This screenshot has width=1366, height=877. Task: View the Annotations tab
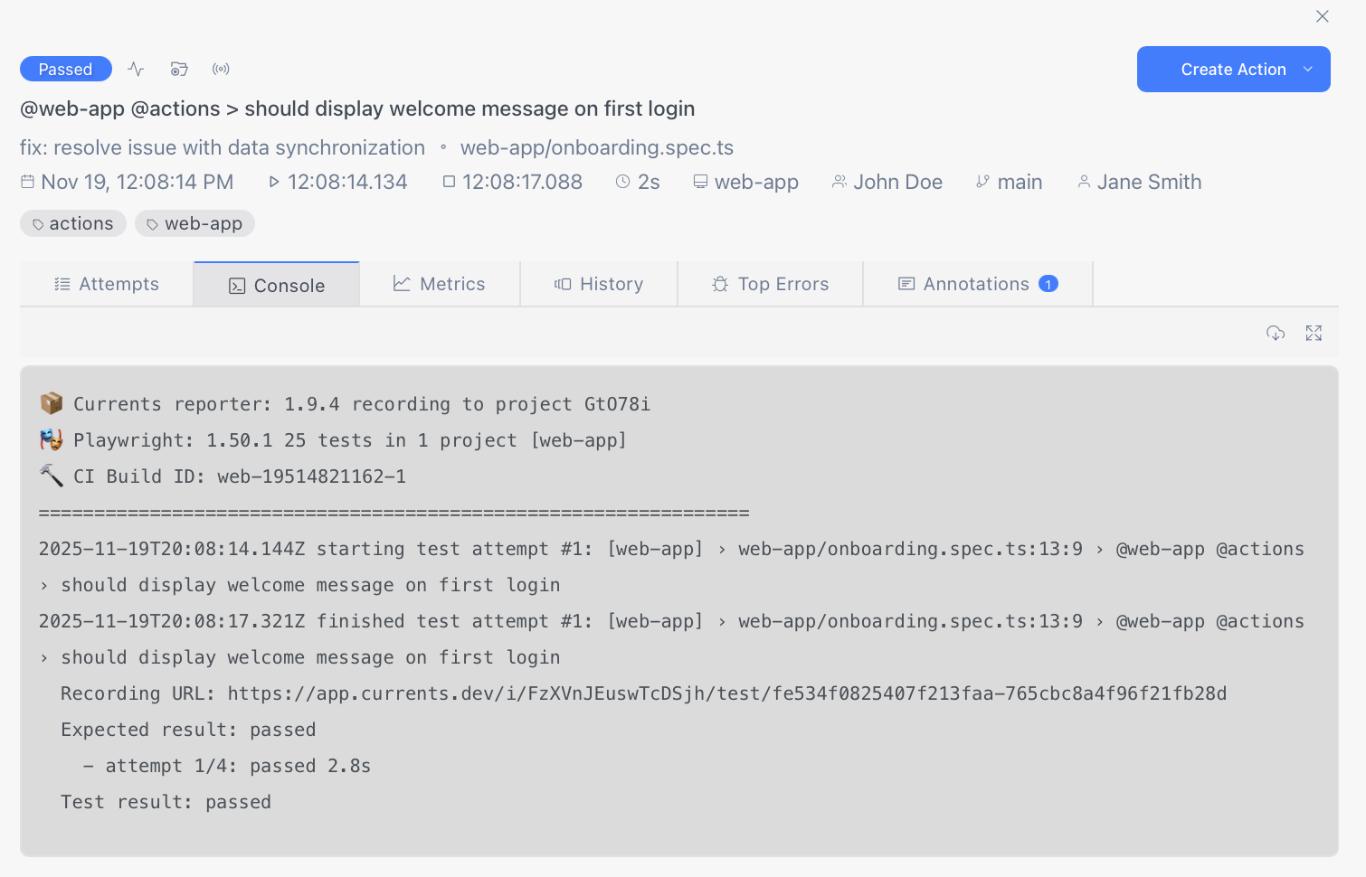[x=977, y=284]
